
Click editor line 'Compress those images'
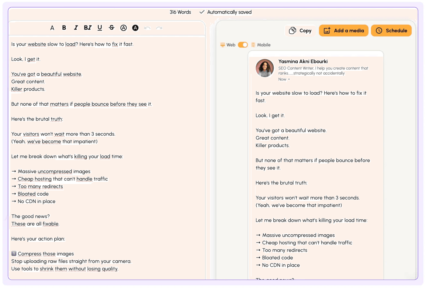(43, 254)
